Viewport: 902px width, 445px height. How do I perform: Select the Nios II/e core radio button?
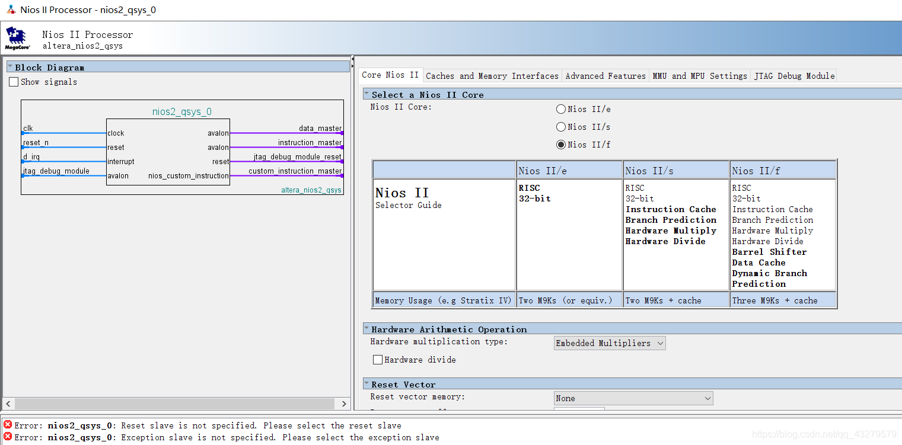560,109
